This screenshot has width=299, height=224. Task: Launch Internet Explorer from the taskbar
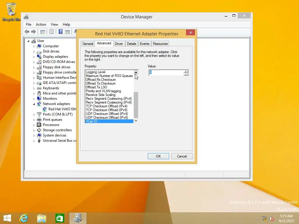point(24,218)
